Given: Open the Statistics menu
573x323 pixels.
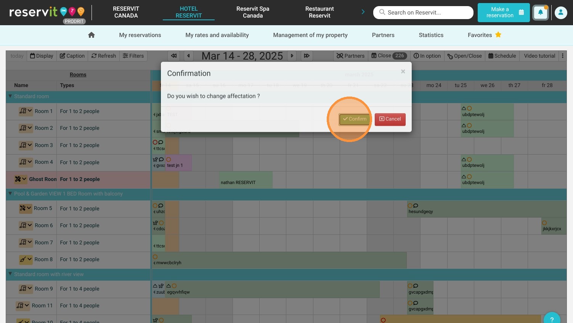Looking at the screenshot, I should pyautogui.click(x=431, y=35).
